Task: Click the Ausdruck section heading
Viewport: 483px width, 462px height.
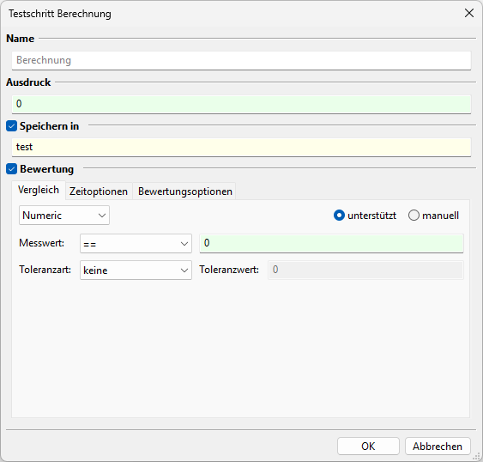Action: [x=28, y=82]
